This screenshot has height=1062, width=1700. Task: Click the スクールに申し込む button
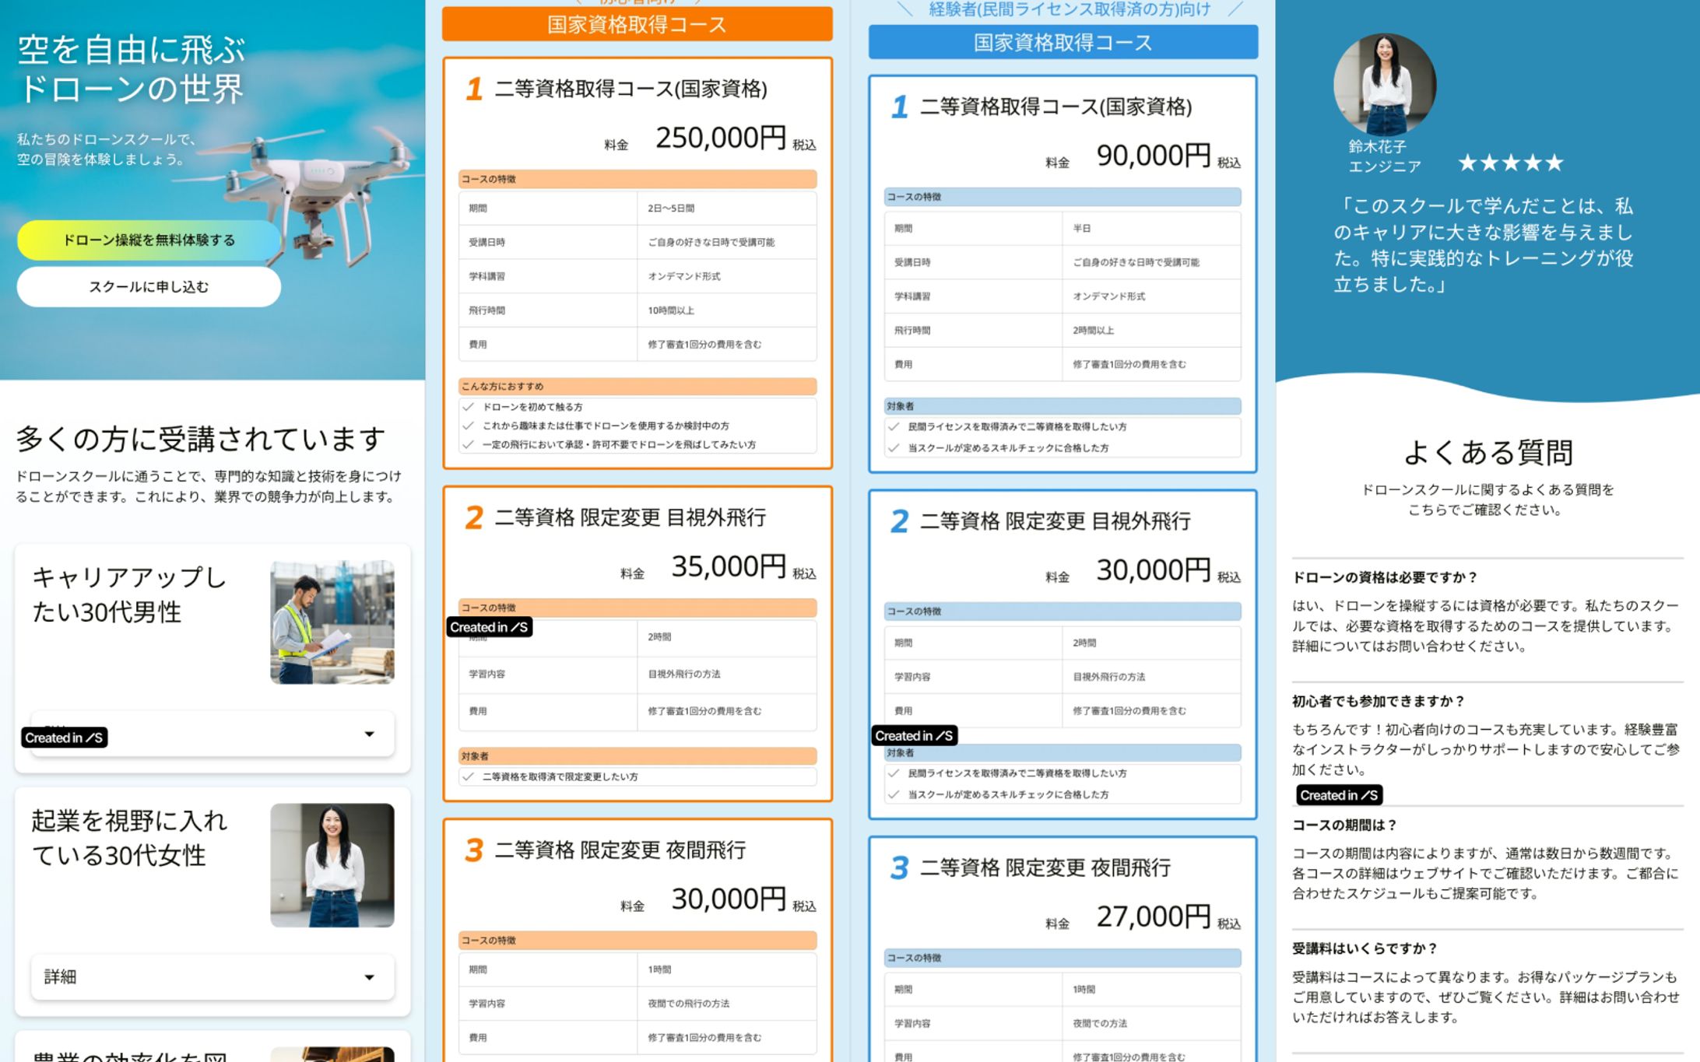pos(149,287)
